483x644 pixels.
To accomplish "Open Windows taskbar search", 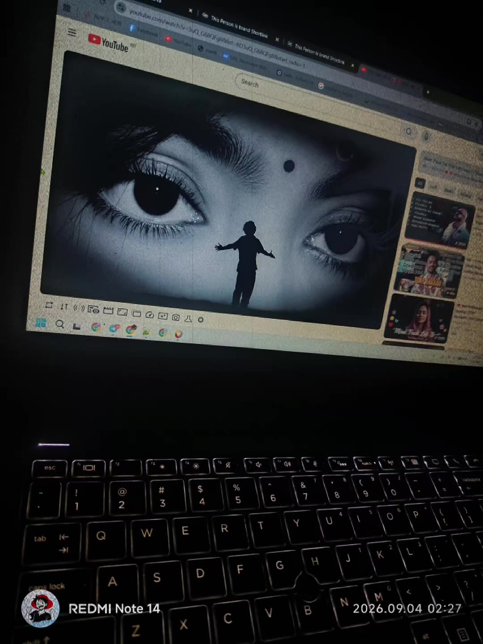I will point(59,324).
